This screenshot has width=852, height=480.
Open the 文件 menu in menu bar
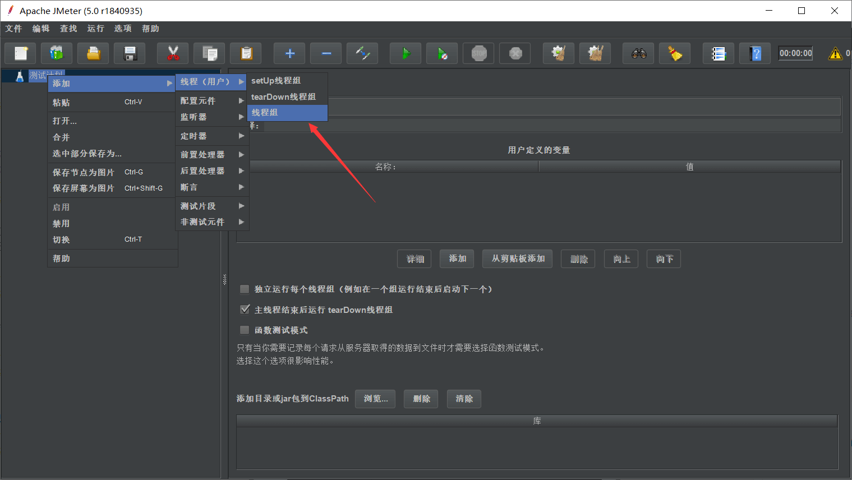point(13,29)
